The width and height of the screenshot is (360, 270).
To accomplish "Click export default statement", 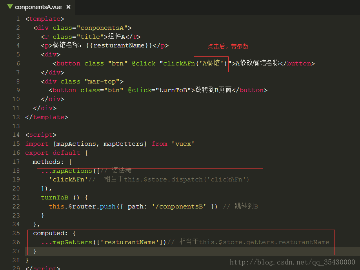I will [53, 153].
